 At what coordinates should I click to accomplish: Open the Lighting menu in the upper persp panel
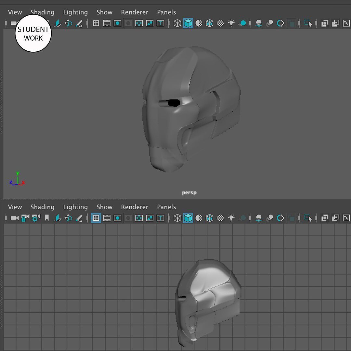[75, 12]
